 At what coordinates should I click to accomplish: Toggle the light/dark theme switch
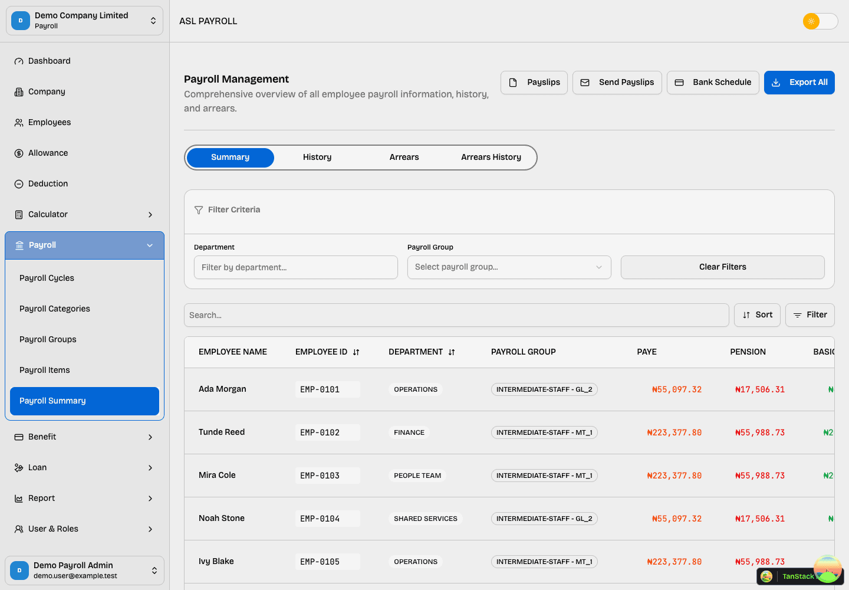[x=820, y=21]
